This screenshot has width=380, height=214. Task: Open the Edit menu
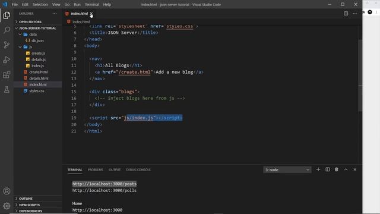[x=25, y=4]
